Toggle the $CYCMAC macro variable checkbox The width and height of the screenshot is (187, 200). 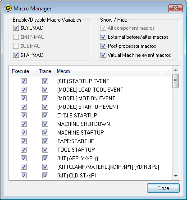tap(16, 28)
